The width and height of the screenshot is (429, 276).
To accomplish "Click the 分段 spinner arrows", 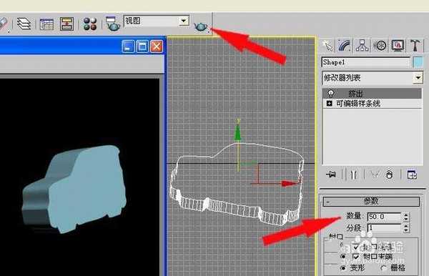I will click(406, 228).
